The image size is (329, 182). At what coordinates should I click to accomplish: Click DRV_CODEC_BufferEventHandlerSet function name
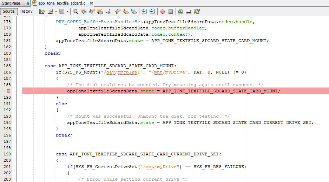click(x=99, y=22)
